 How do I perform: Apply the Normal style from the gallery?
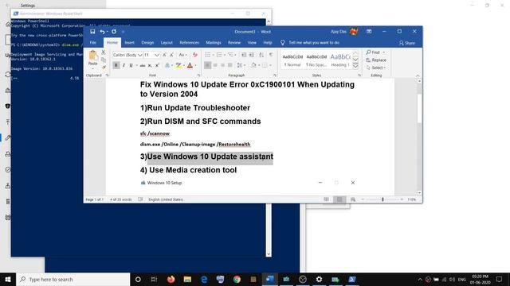[292, 60]
